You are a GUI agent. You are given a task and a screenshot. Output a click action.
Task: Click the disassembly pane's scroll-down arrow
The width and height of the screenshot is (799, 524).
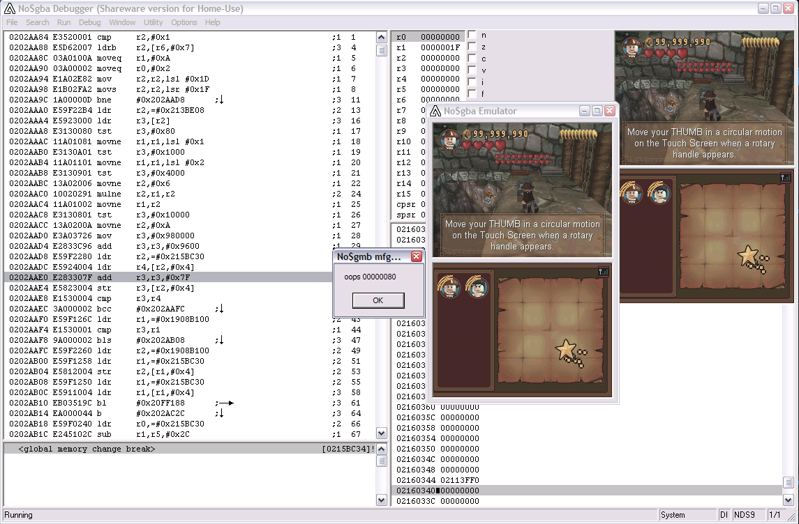pos(381,433)
